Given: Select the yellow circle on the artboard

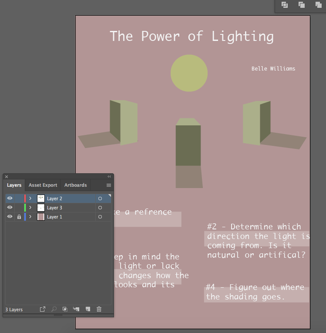Looking at the screenshot, I should coord(189,73).
